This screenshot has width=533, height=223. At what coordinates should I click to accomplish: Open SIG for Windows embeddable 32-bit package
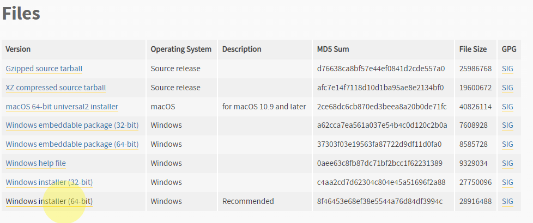click(x=507, y=126)
